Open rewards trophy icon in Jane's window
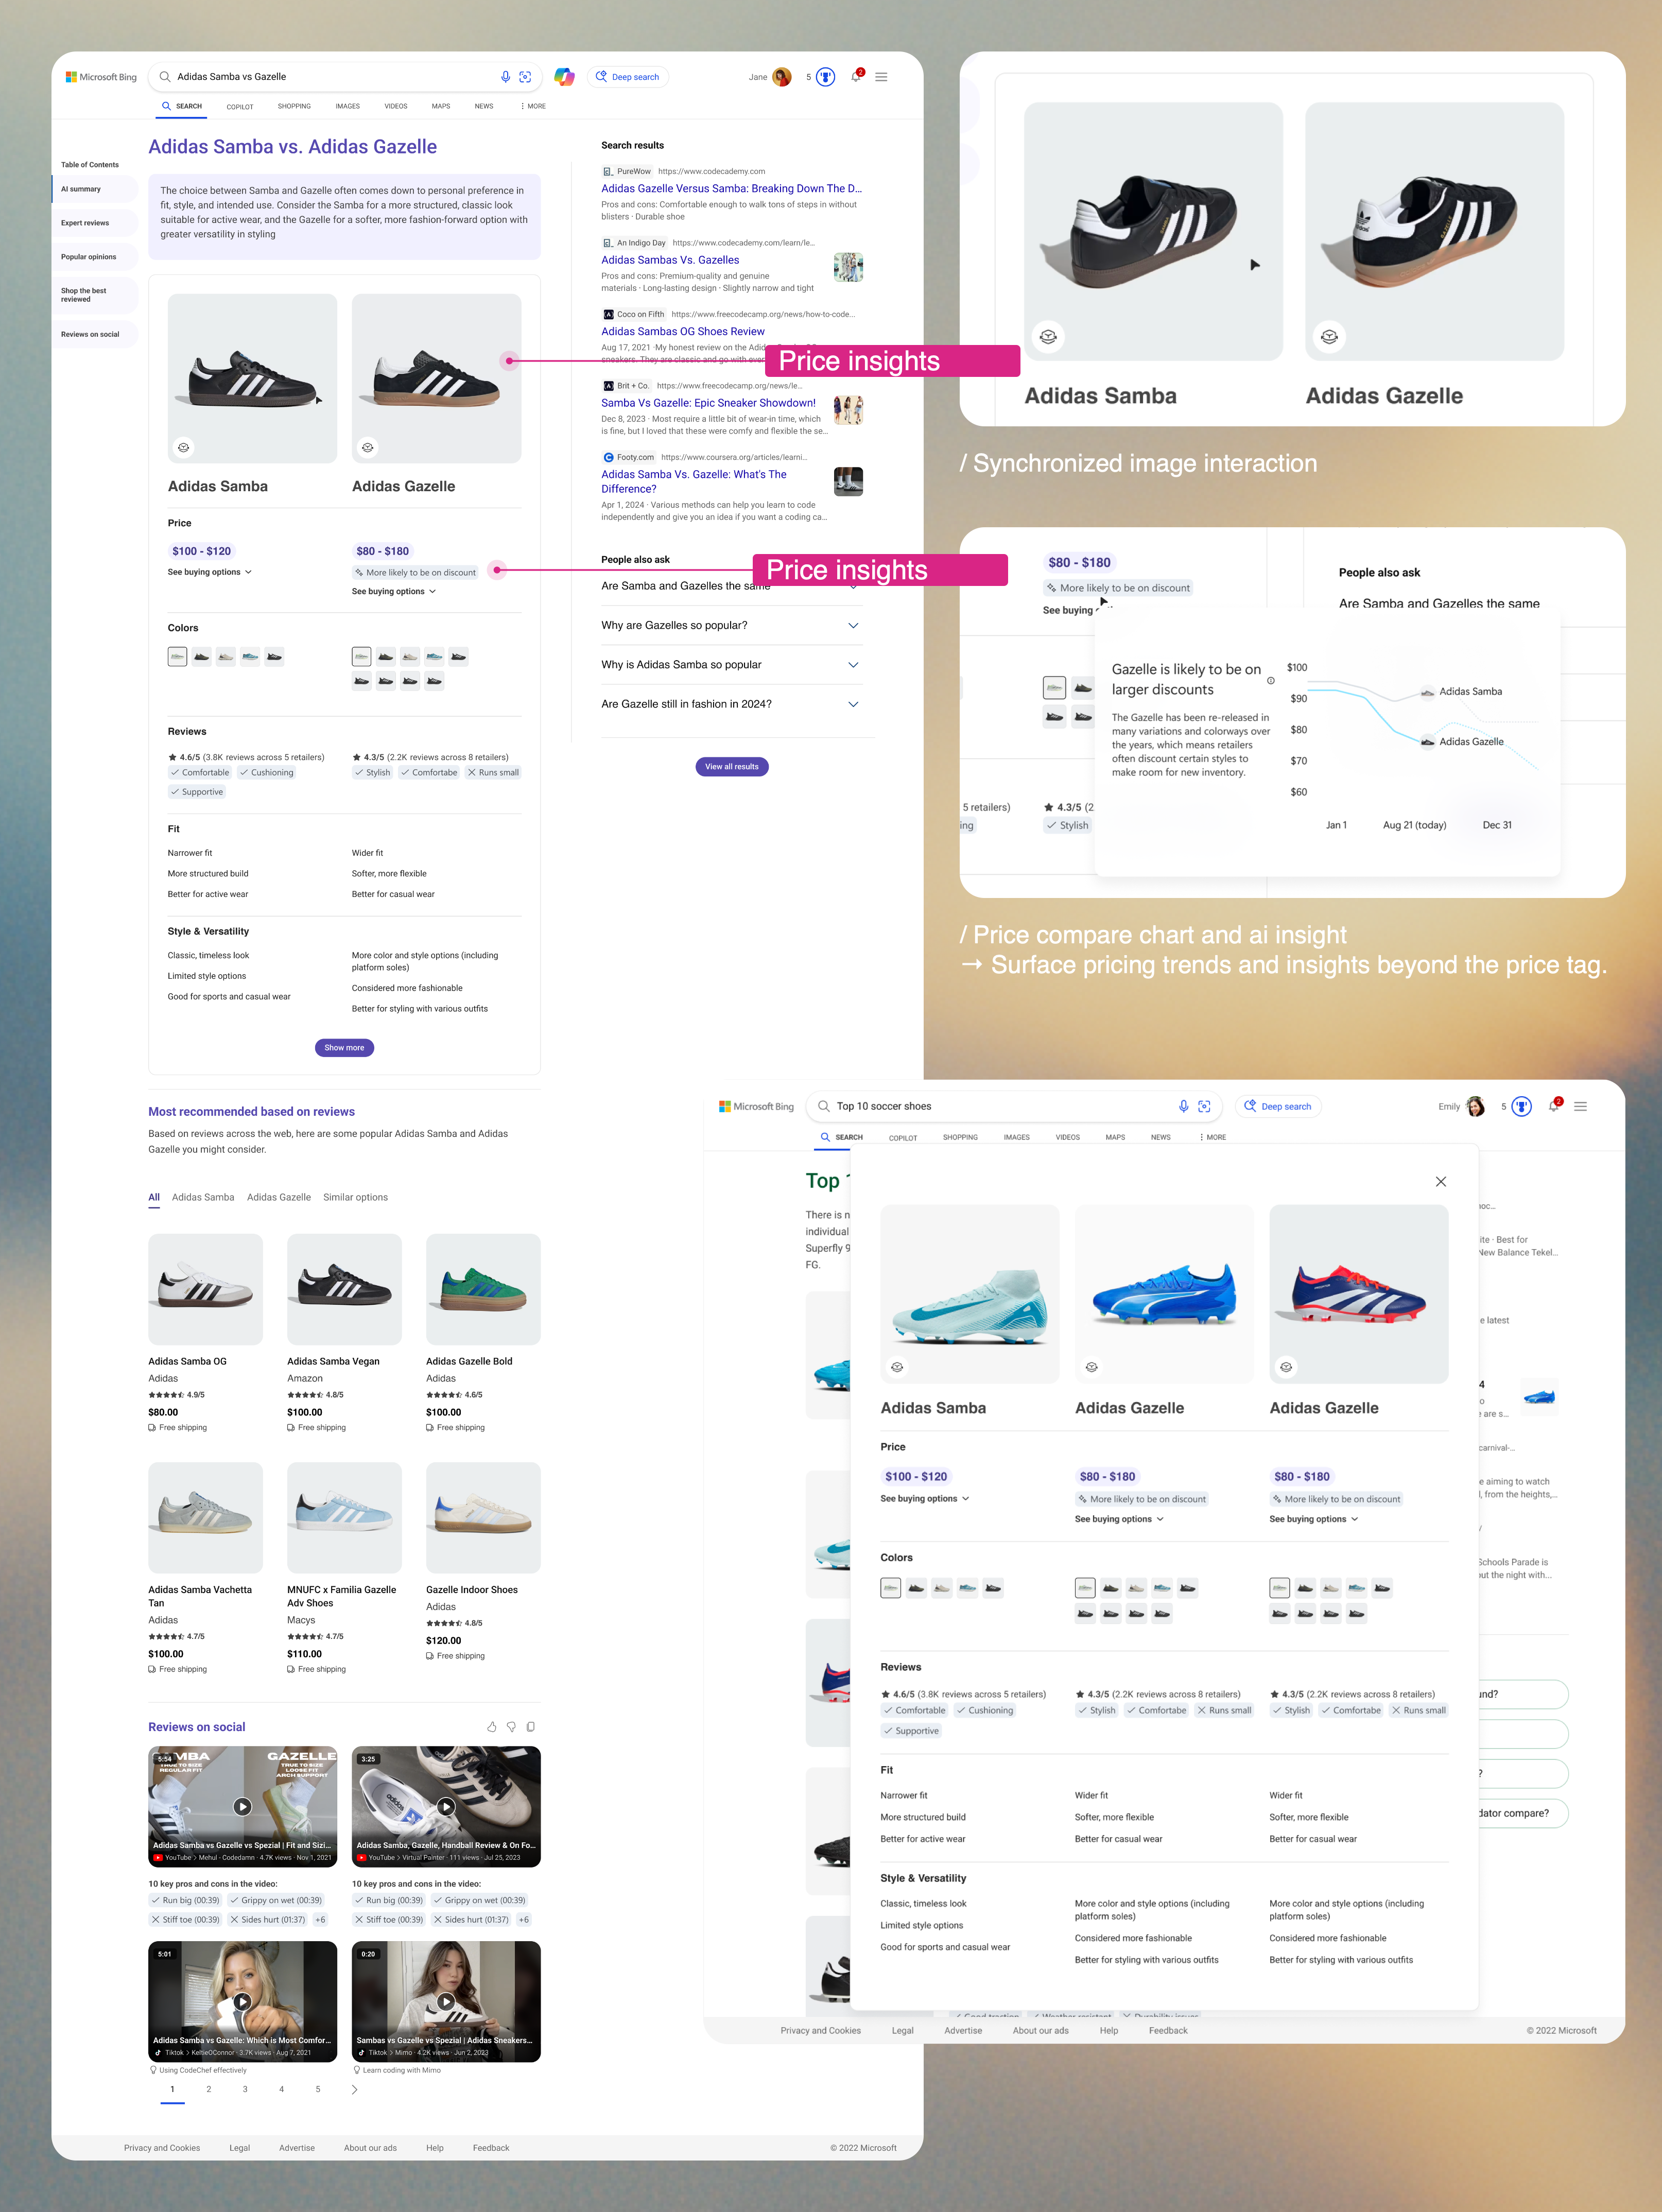1662x2212 pixels. 825,77
